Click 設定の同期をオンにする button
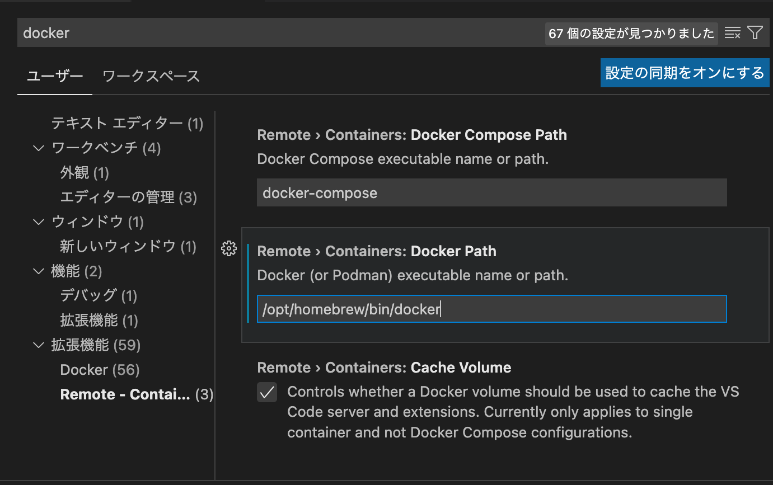This screenshot has width=773, height=485. point(685,73)
